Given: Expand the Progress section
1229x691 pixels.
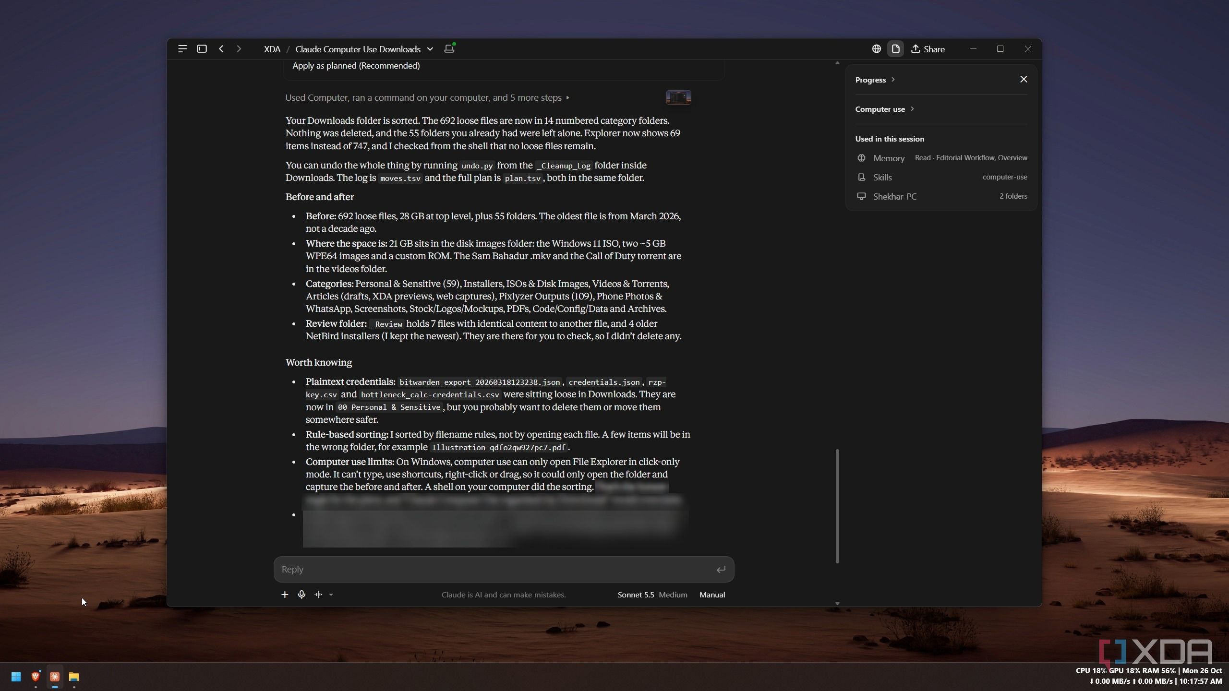Looking at the screenshot, I should [875, 80].
